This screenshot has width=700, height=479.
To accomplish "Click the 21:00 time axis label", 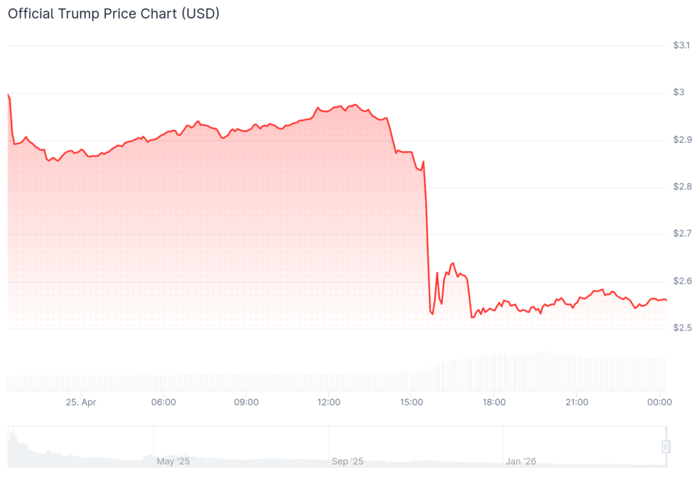I will [577, 402].
